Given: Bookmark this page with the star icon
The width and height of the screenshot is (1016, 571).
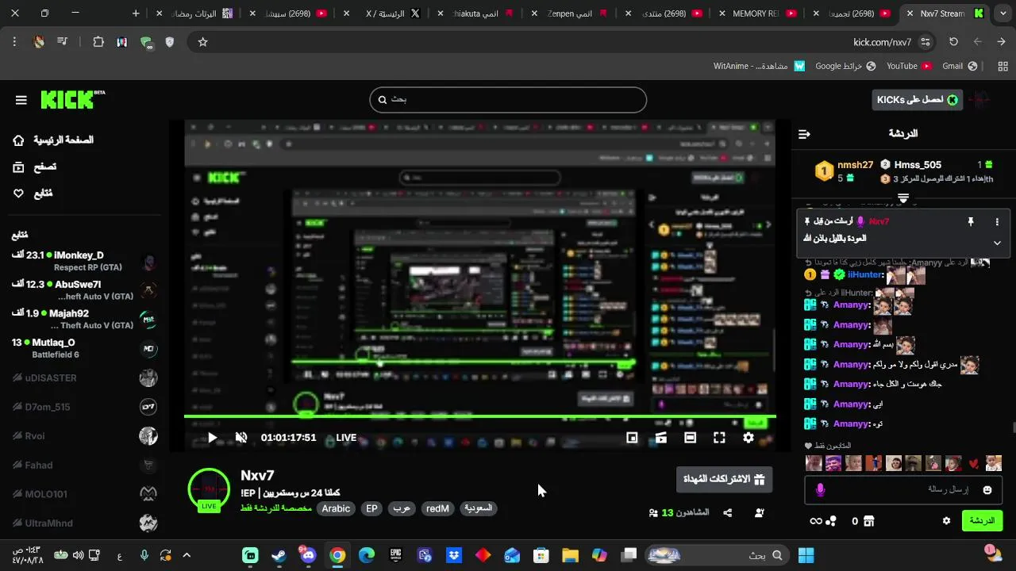Looking at the screenshot, I should tap(202, 42).
